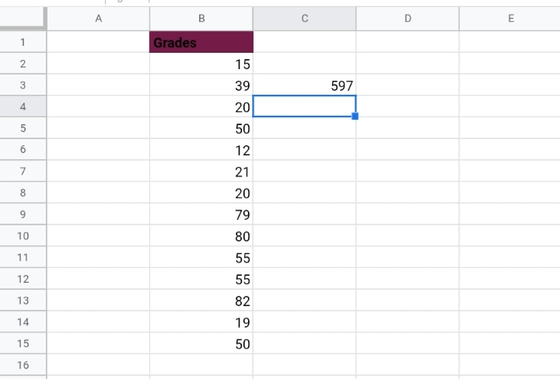Click the cell with value 79
The width and height of the screenshot is (560, 379).
tap(201, 214)
